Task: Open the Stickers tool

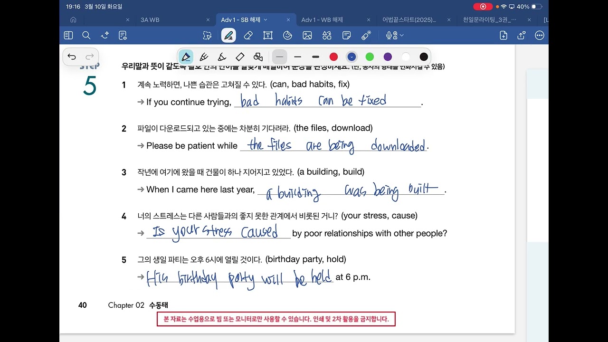Action: click(287, 35)
